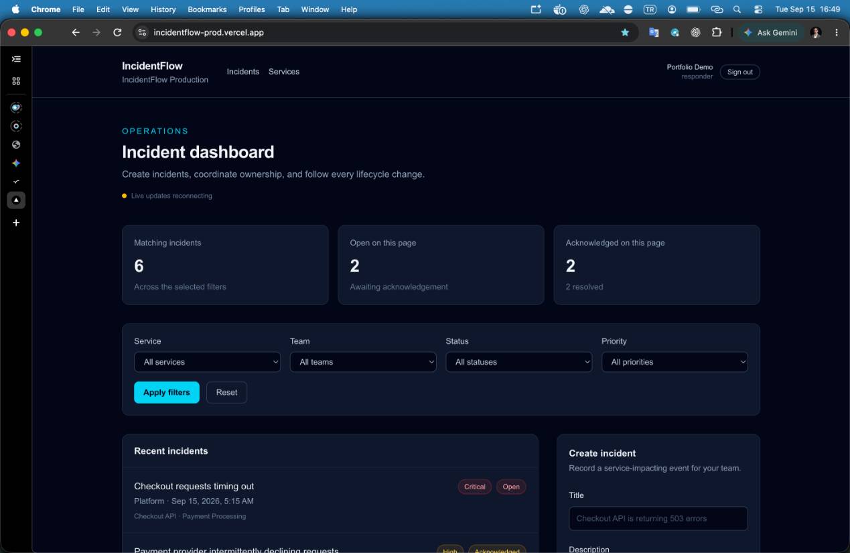850x553 pixels.
Task: Open the History menu
Action: pyautogui.click(x=163, y=9)
